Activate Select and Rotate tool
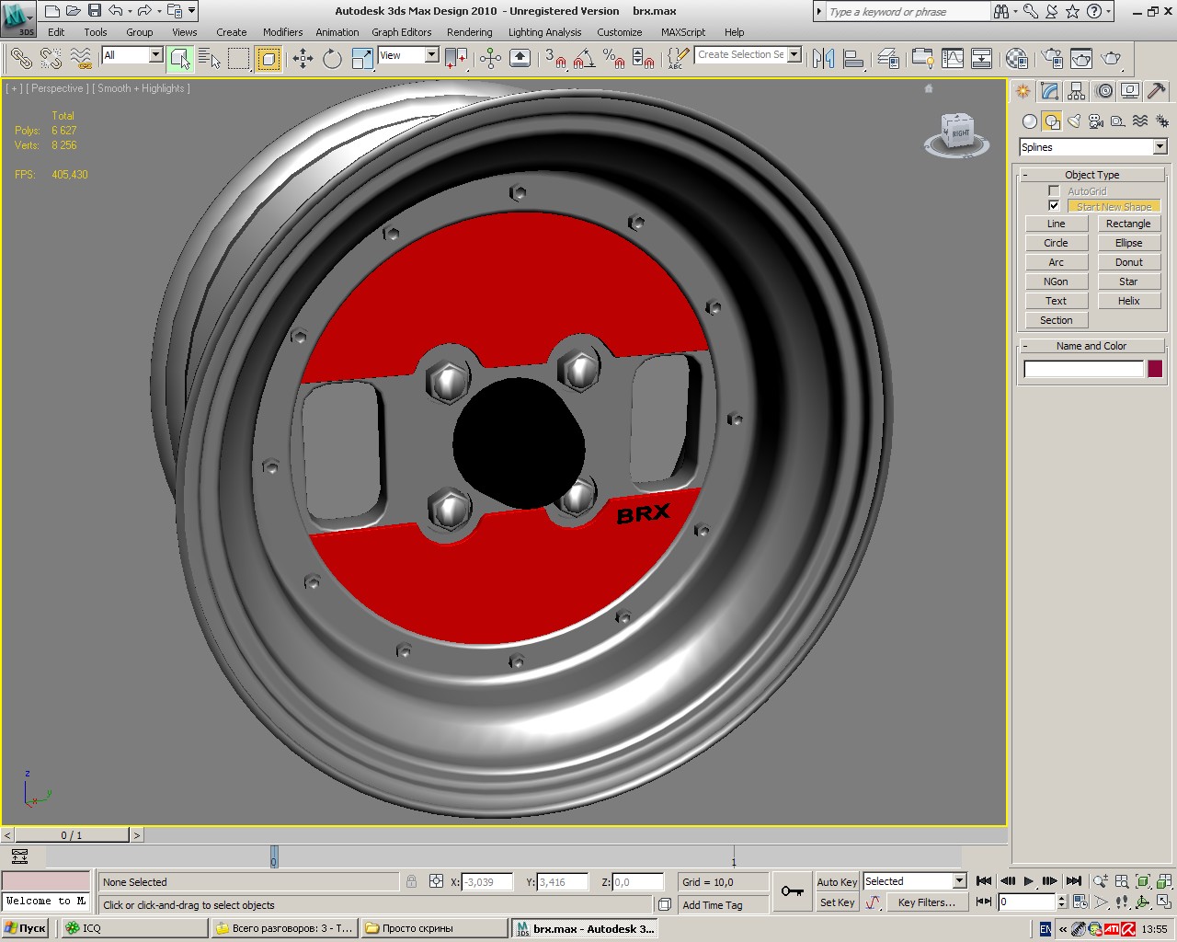 click(x=332, y=59)
